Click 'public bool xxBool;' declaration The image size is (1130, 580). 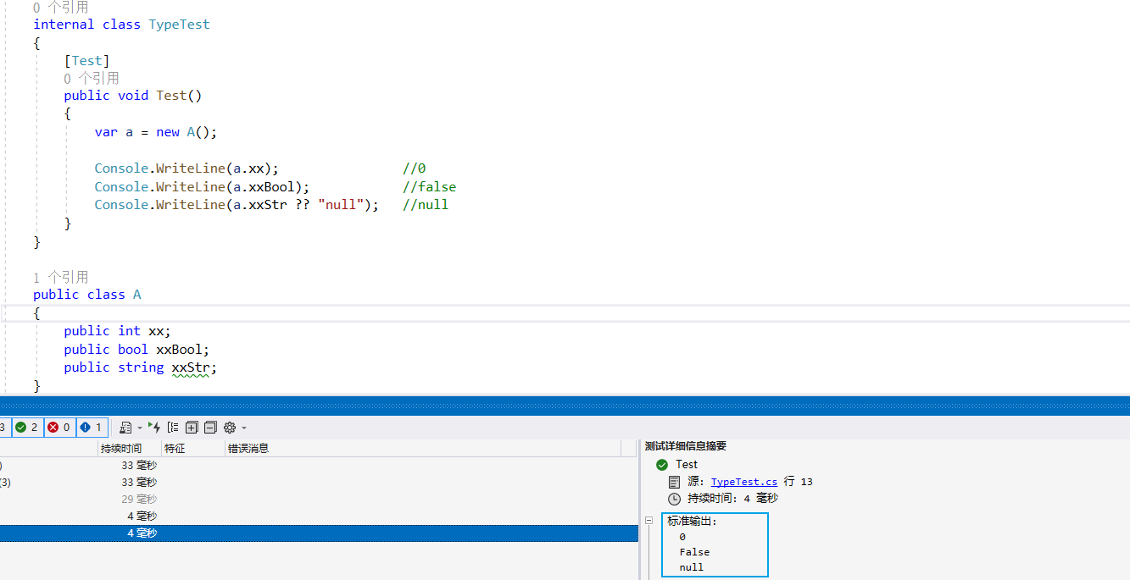136,350
